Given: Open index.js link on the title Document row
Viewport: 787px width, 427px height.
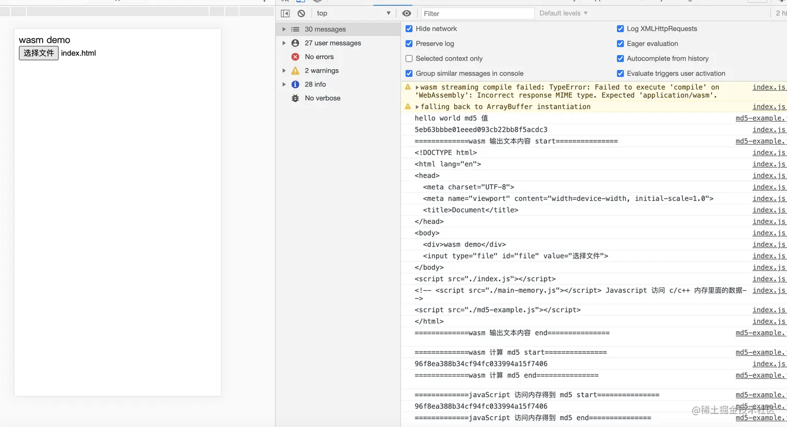Looking at the screenshot, I should coord(769,210).
